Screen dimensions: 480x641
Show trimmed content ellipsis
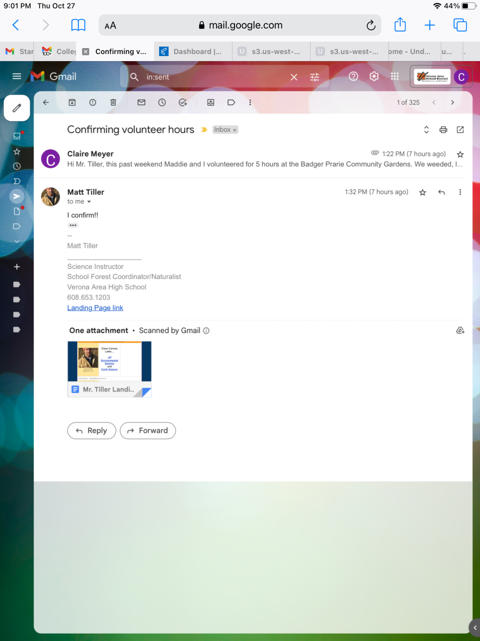click(x=73, y=225)
